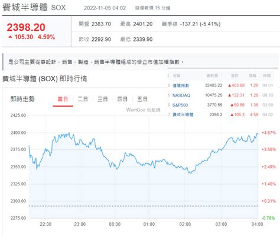Click the Dow change 403.88

[238, 85]
